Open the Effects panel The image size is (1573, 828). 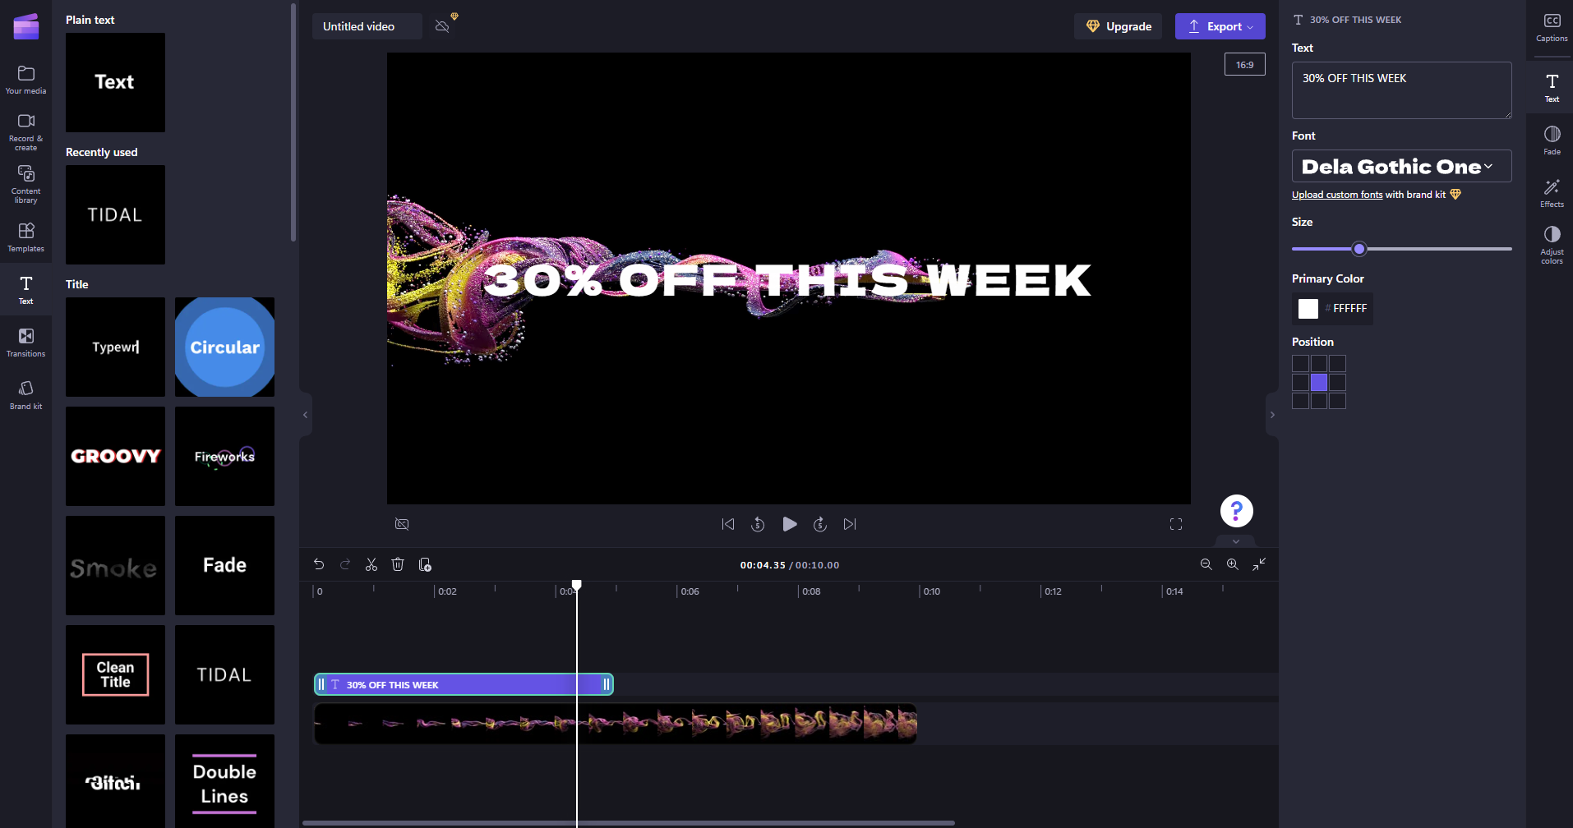point(1552,191)
